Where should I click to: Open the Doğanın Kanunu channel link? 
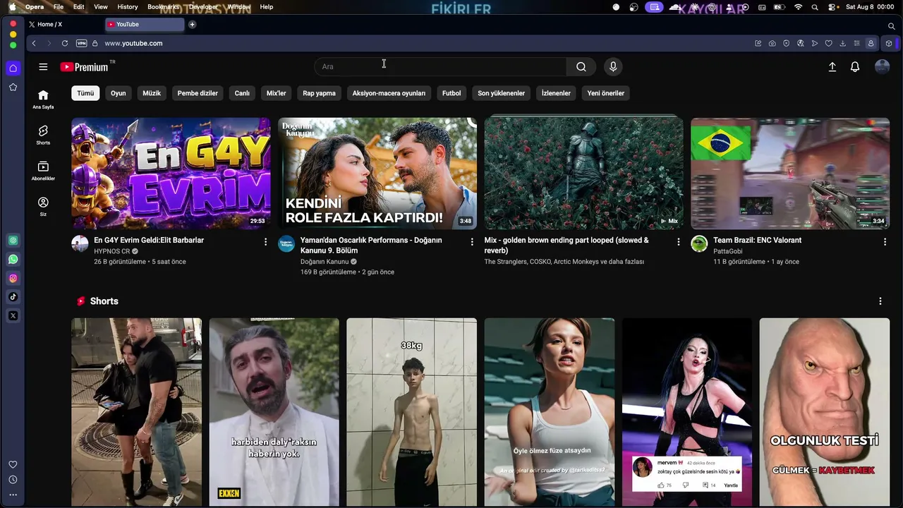(325, 262)
